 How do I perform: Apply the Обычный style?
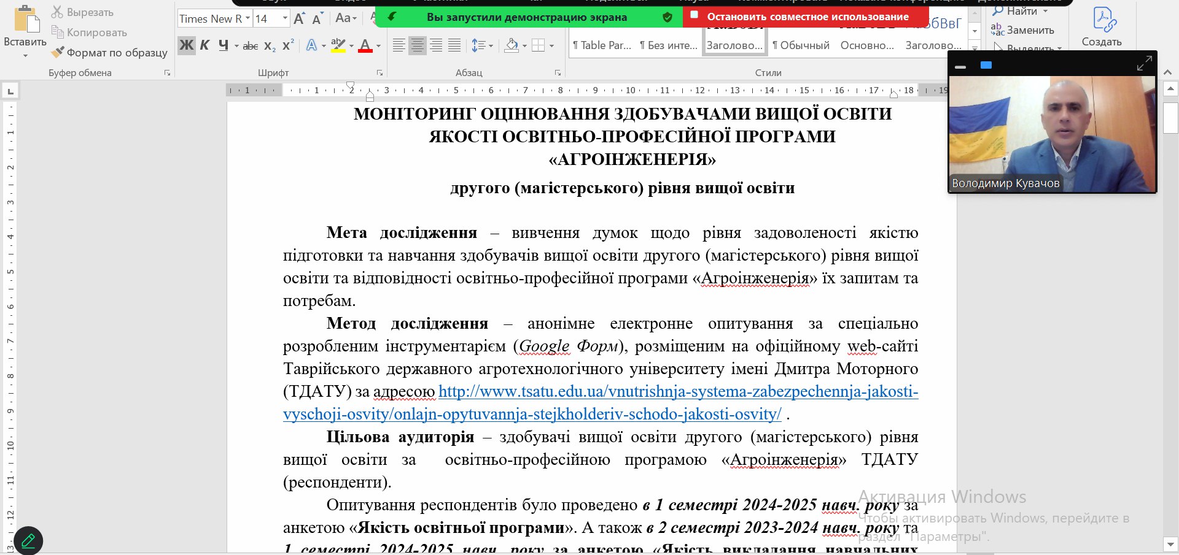click(x=801, y=45)
